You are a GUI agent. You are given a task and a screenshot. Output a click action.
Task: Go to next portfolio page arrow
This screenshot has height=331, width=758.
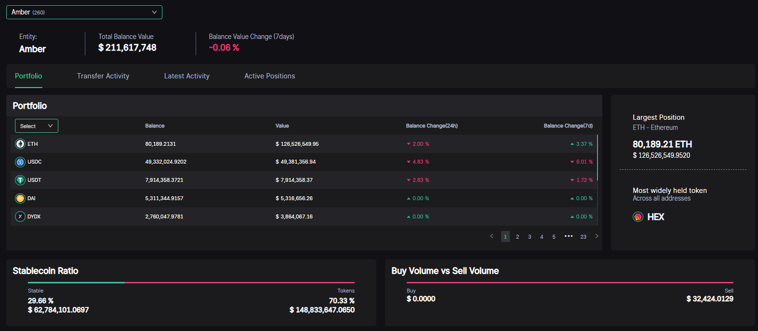click(597, 236)
